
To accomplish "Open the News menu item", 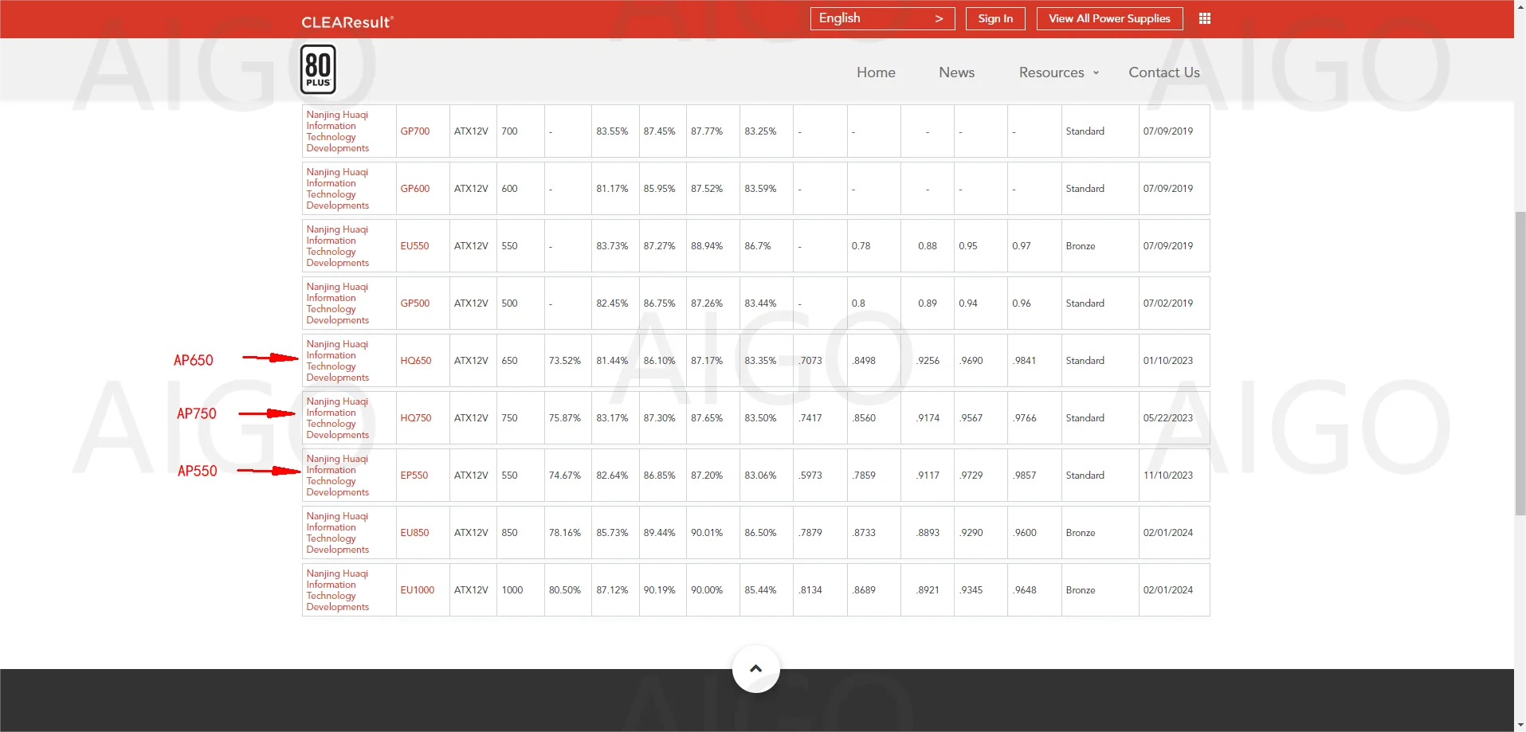I will tap(956, 72).
